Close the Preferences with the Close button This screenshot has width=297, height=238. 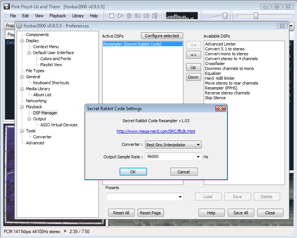click(270, 213)
